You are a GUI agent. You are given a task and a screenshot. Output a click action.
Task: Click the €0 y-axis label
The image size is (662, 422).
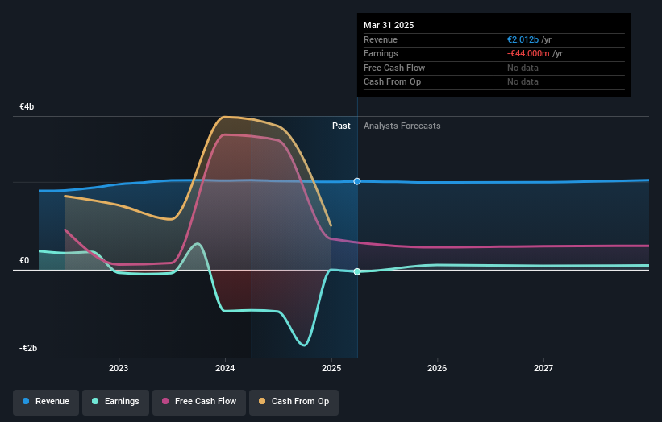pyautogui.click(x=24, y=261)
